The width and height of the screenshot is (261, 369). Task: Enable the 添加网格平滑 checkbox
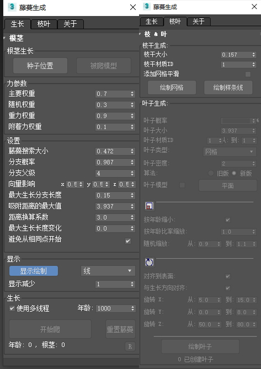(x=248, y=74)
